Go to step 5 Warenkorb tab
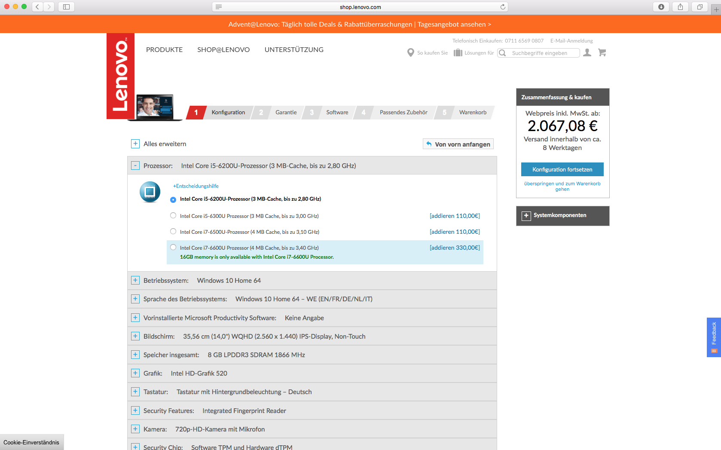Screen dimensions: 721x450 464,113
